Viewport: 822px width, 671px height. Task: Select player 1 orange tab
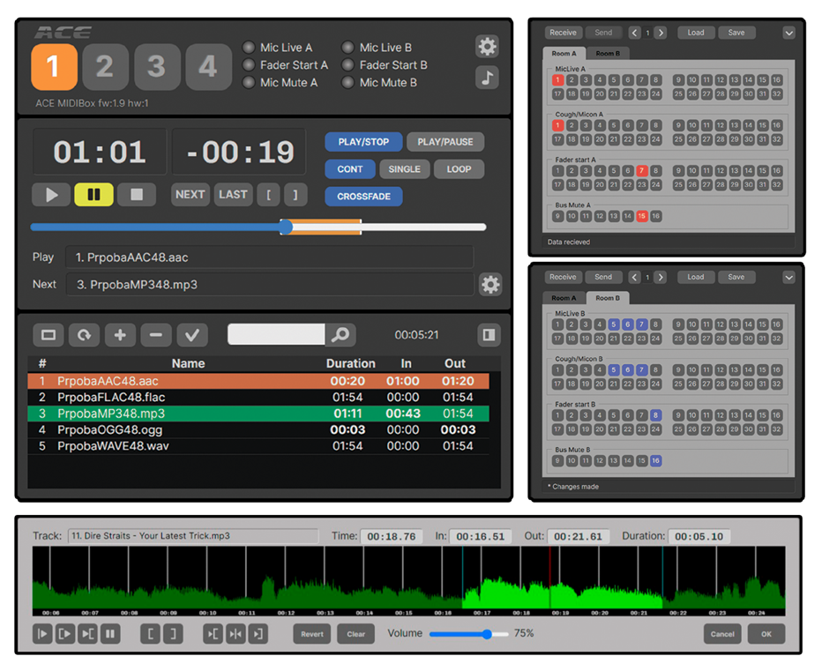pyautogui.click(x=54, y=67)
